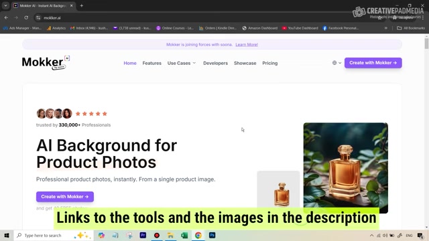Close the Mokker AI tab

coord(72,5)
